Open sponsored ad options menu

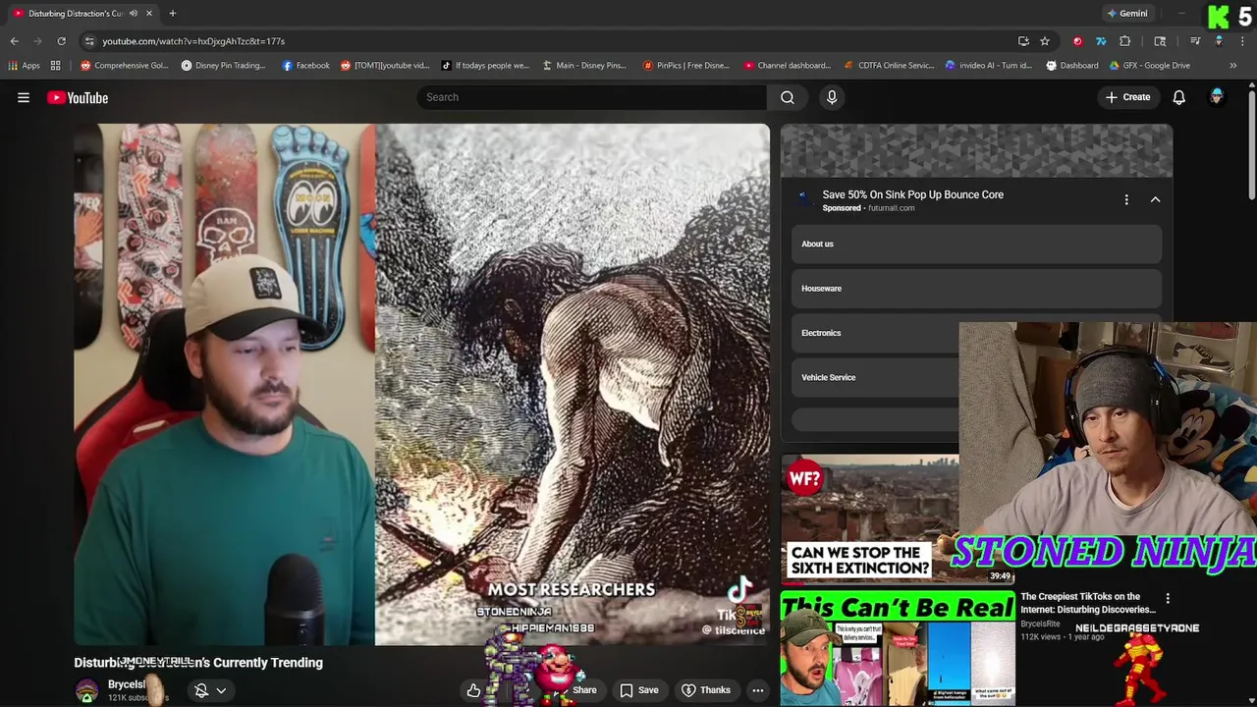point(1126,199)
